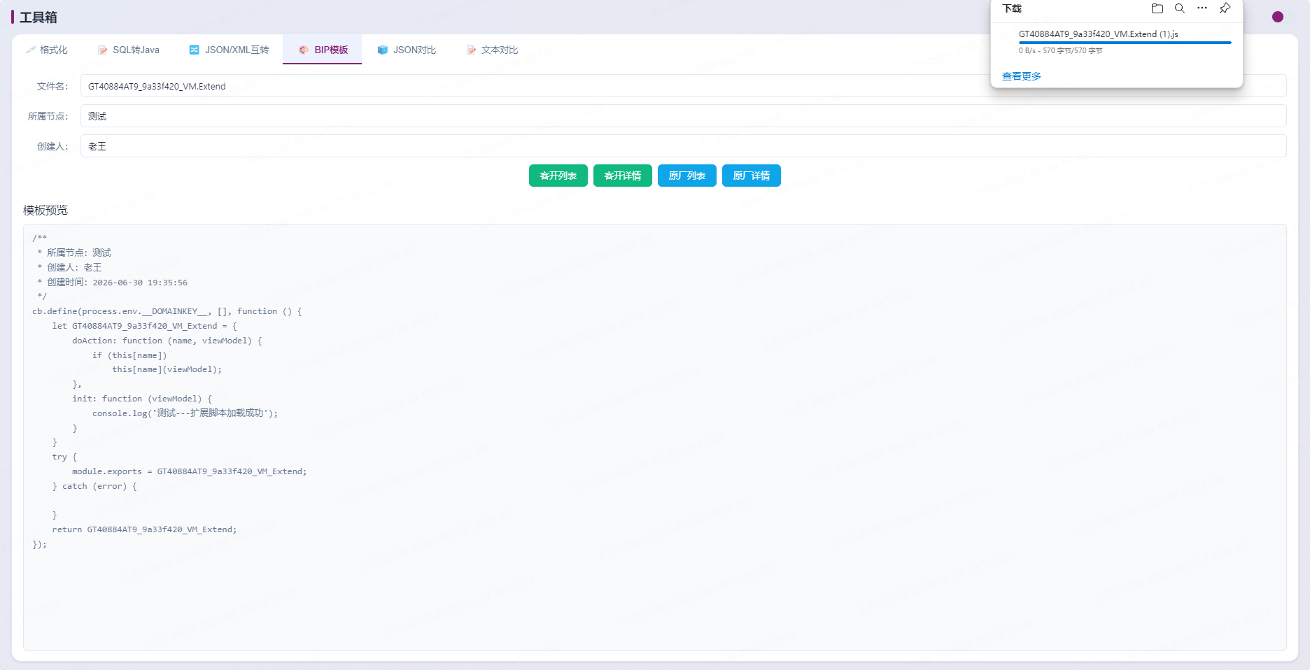Open downloaded file GT40884AT9_9a33f420_VM.Extend (1).js
The image size is (1310, 670).
[1099, 34]
